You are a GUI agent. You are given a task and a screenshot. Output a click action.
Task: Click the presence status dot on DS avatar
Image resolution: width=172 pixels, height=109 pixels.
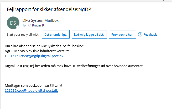click(18, 27)
